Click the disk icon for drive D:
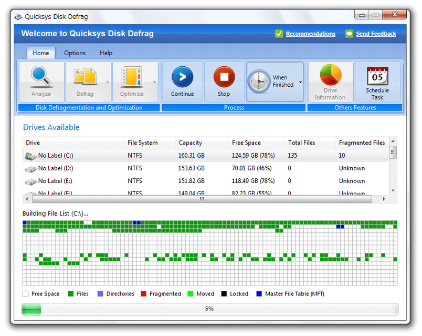This screenshot has height=336, width=422. coord(30,169)
